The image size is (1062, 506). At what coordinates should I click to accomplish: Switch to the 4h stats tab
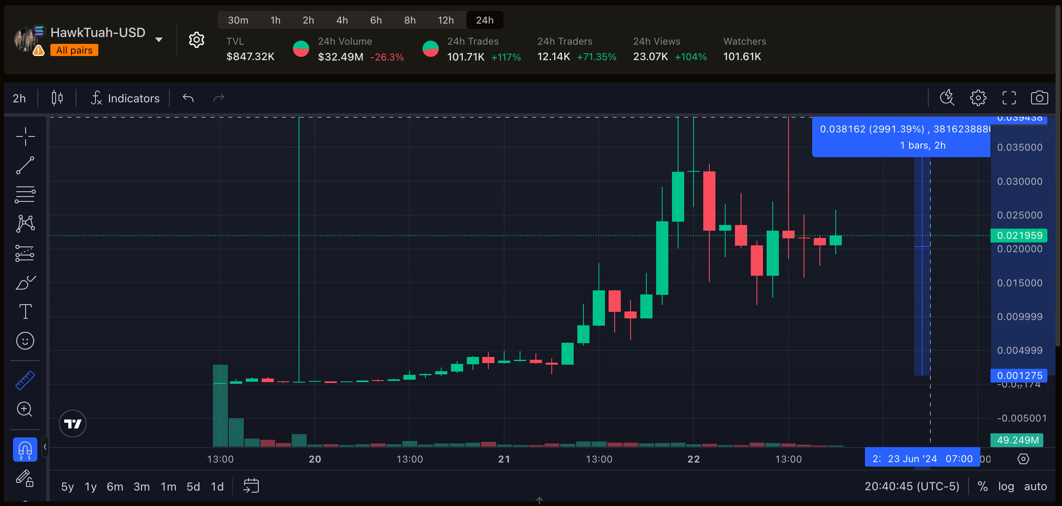click(x=342, y=20)
